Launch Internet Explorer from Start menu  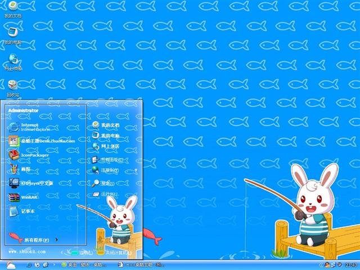[30, 127]
